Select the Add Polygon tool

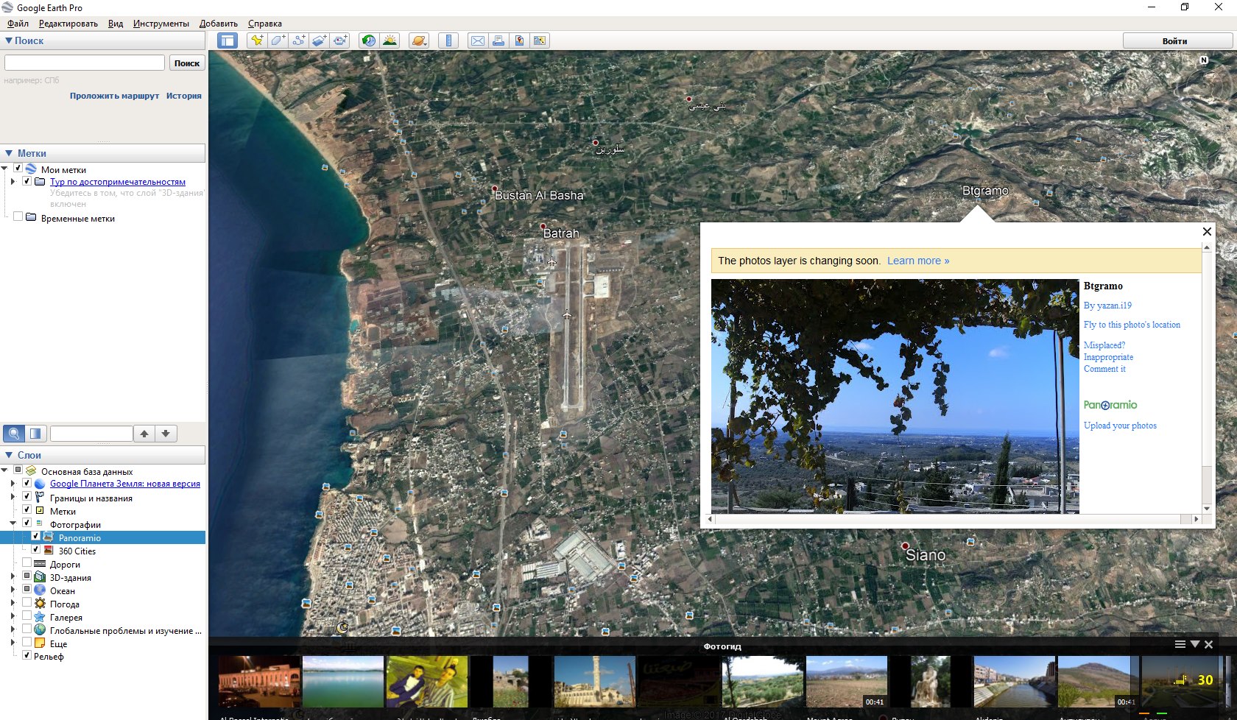tap(278, 40)
